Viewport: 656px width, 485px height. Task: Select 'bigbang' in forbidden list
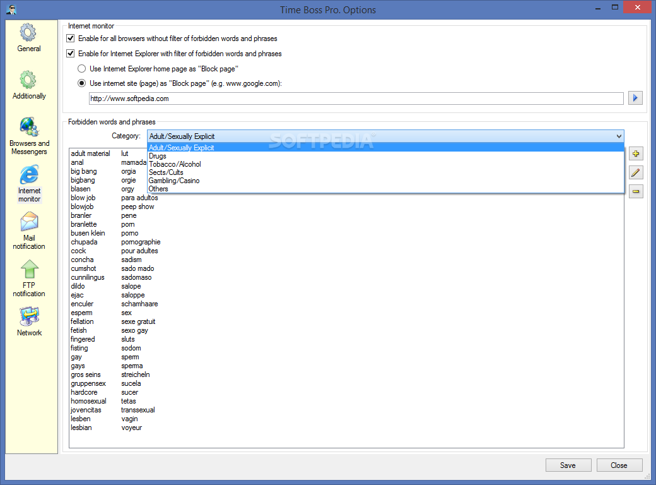click(83, 180)
